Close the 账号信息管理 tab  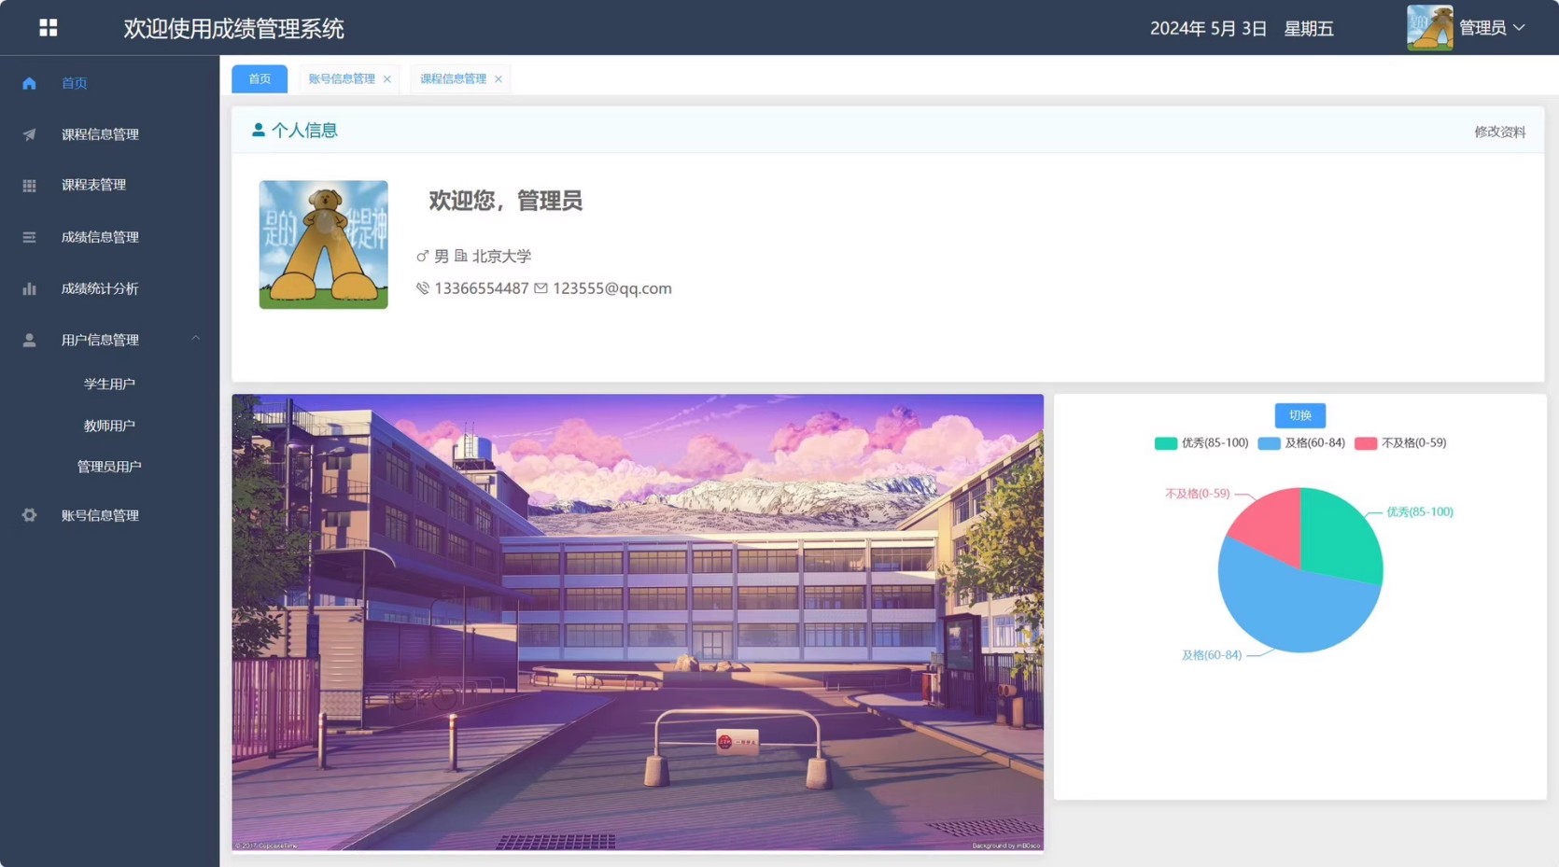(x=387, y=79)
